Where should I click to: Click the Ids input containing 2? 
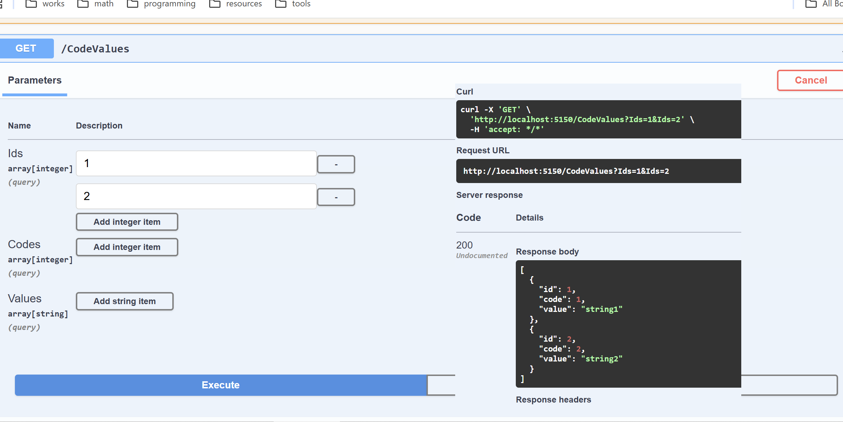196,196
